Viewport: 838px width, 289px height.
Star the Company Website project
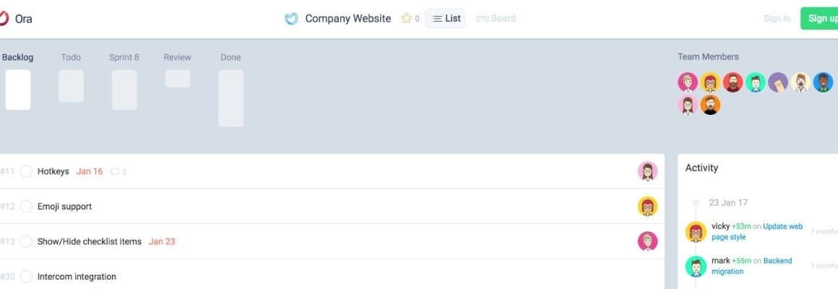(406, 19)
